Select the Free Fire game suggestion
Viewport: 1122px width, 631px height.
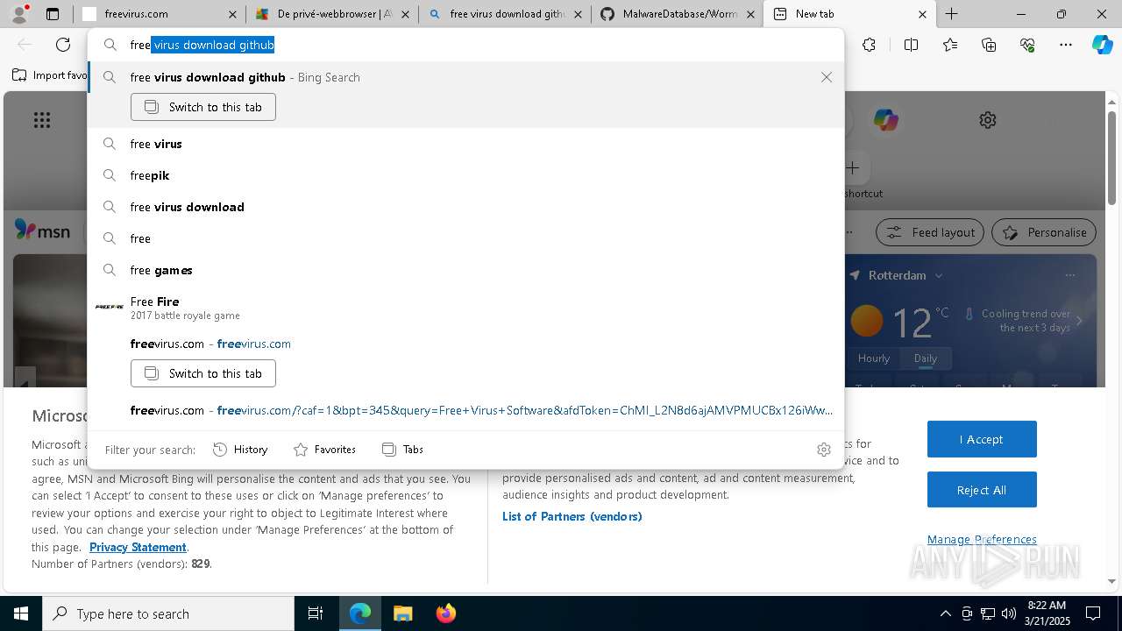click(x=465, y=308)
